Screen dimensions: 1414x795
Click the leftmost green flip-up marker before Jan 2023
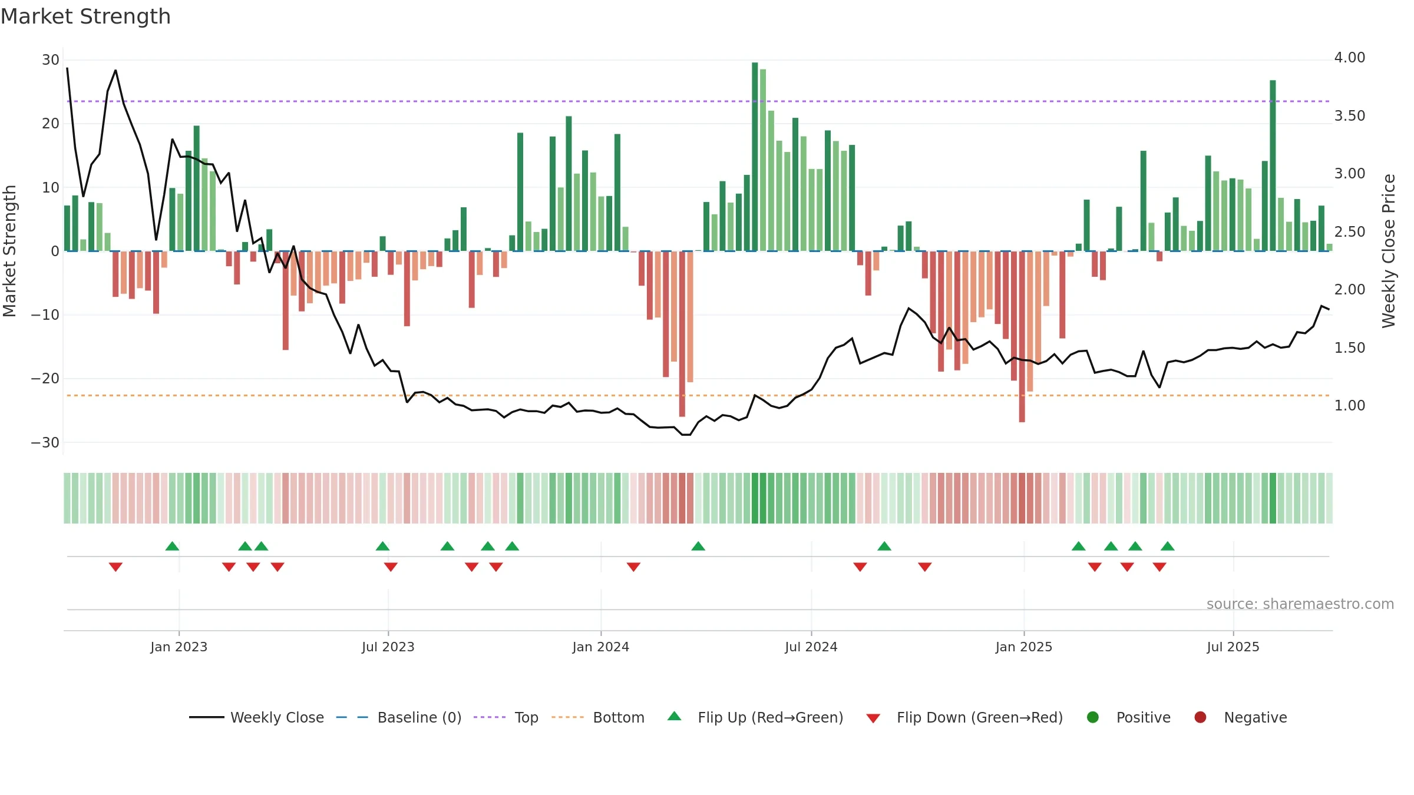(172, 546)
